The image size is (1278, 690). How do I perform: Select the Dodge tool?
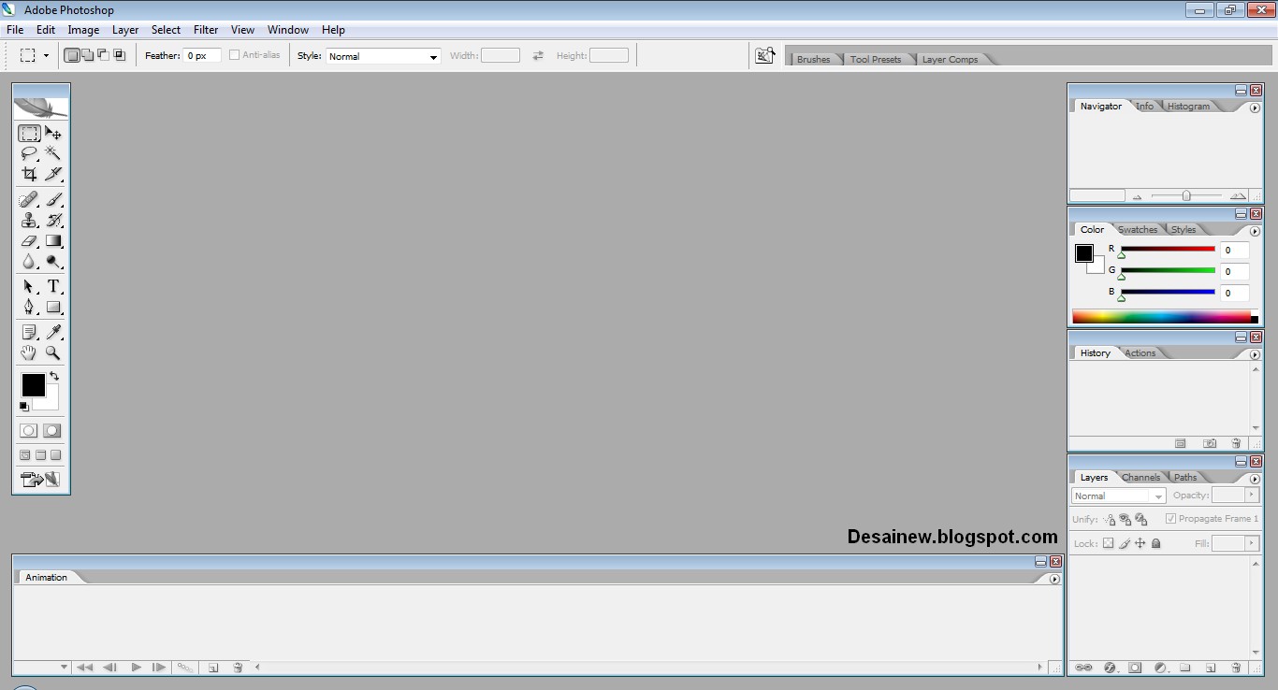point(53,262)
